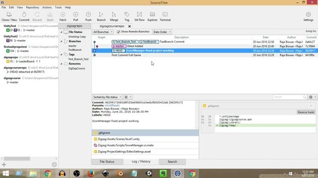Click the Windows Start button
318x178 pixels.
[x=5, y=174]
